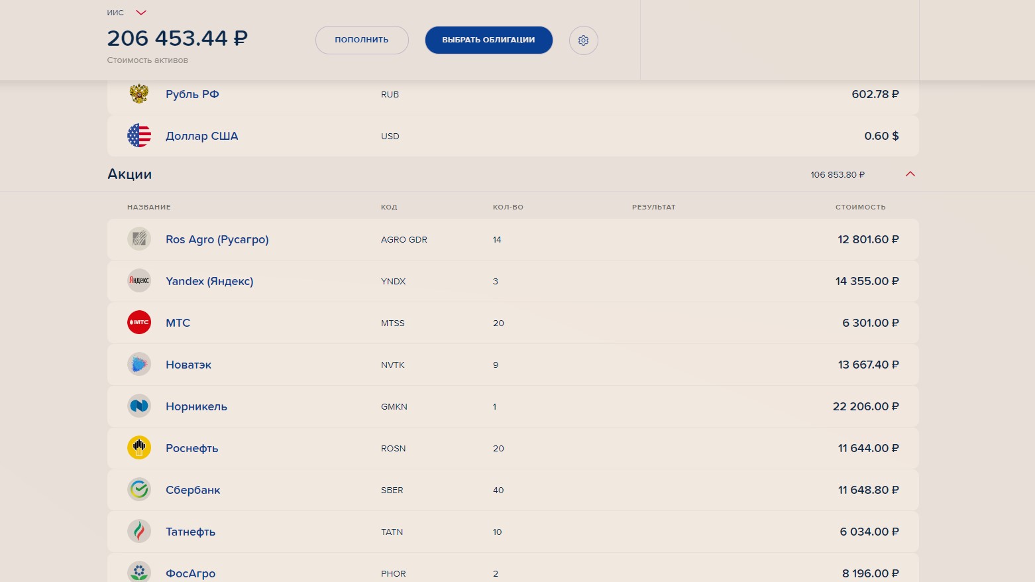Screen dimensions: 1035x582
Task: Click the НАЗВАНИЕ column header
Action: (x=149, y=207)
